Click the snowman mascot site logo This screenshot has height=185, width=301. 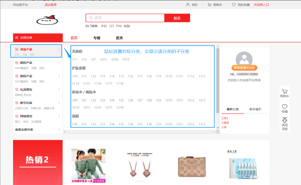click(x=47, y=20)
